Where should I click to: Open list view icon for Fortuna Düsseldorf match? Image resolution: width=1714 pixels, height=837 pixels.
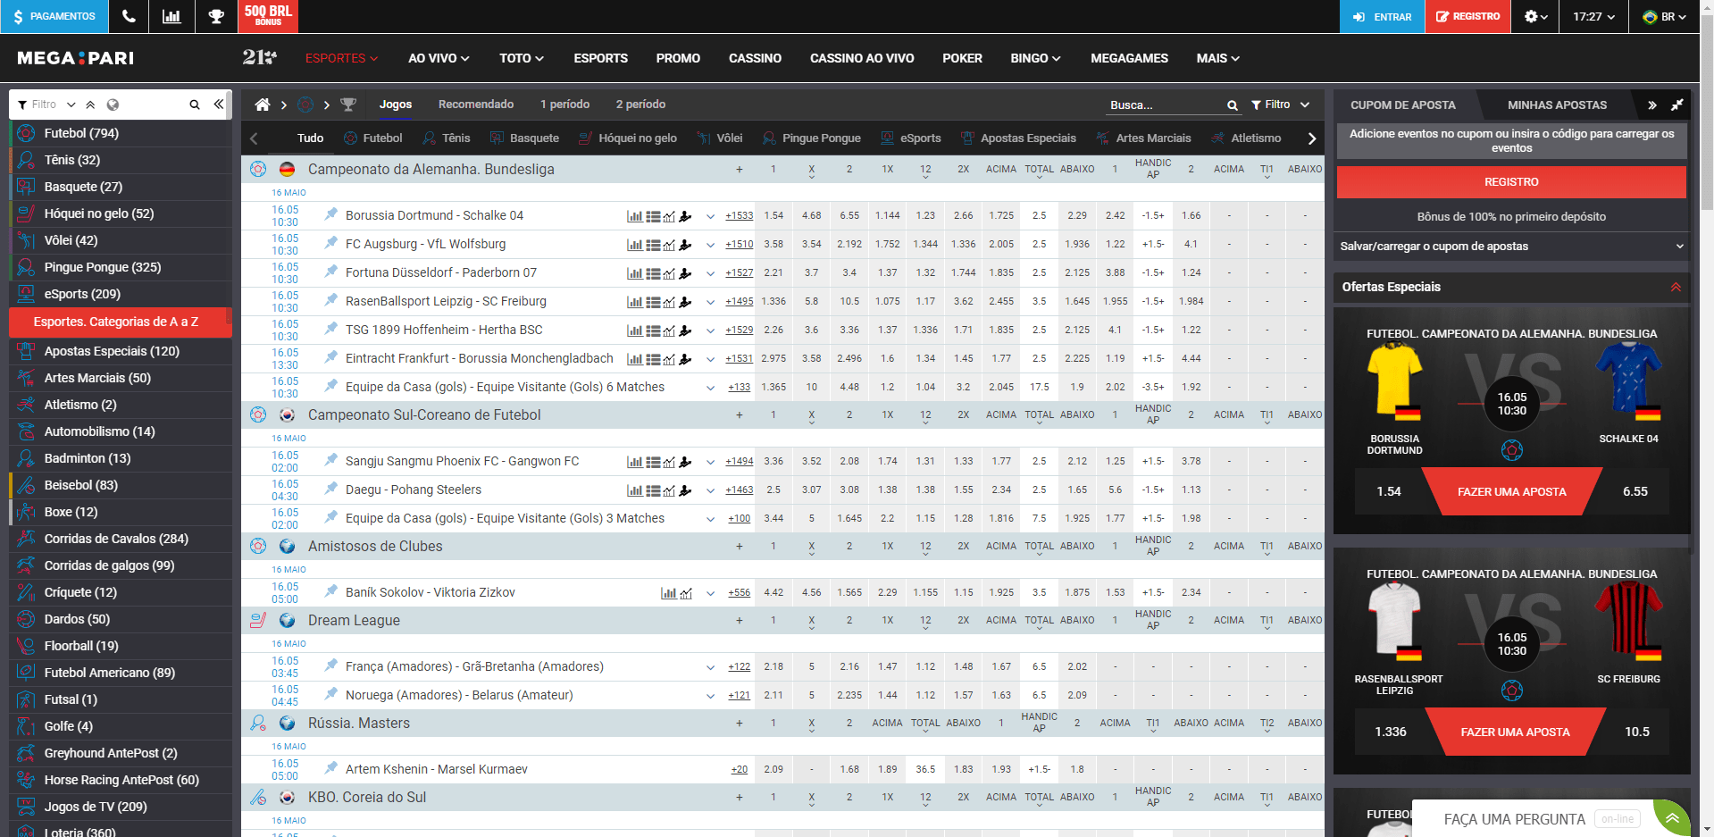click(653, 273)
